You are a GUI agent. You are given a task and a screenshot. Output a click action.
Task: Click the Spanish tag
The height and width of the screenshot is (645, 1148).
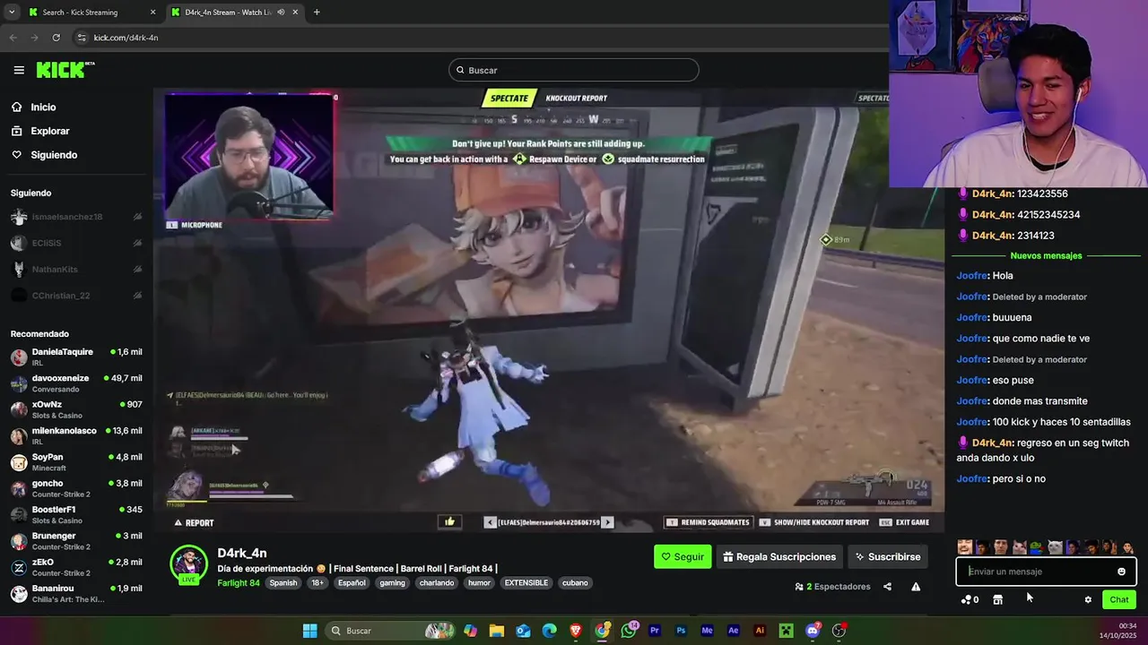(283, 583)
